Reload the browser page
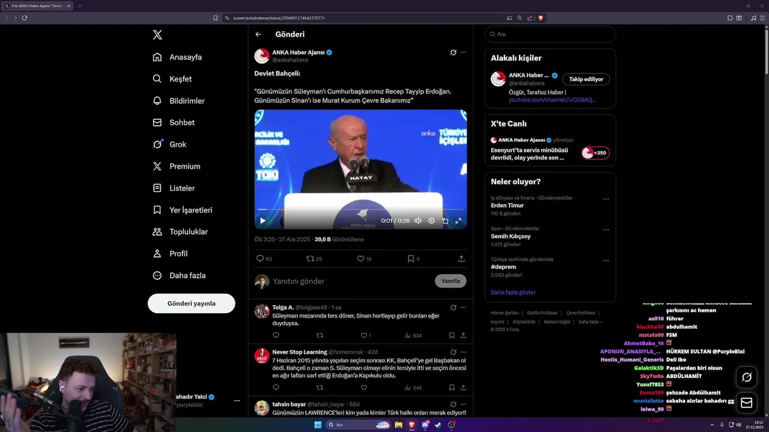Viewport: 769px width, 432px height. 25,18
